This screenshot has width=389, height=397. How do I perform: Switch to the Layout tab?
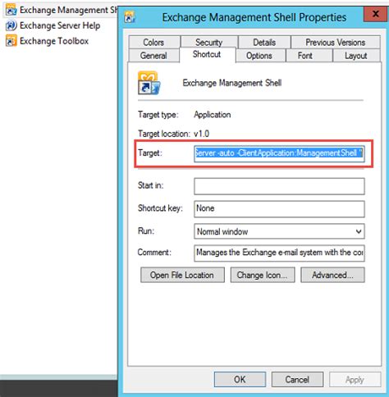356,56
